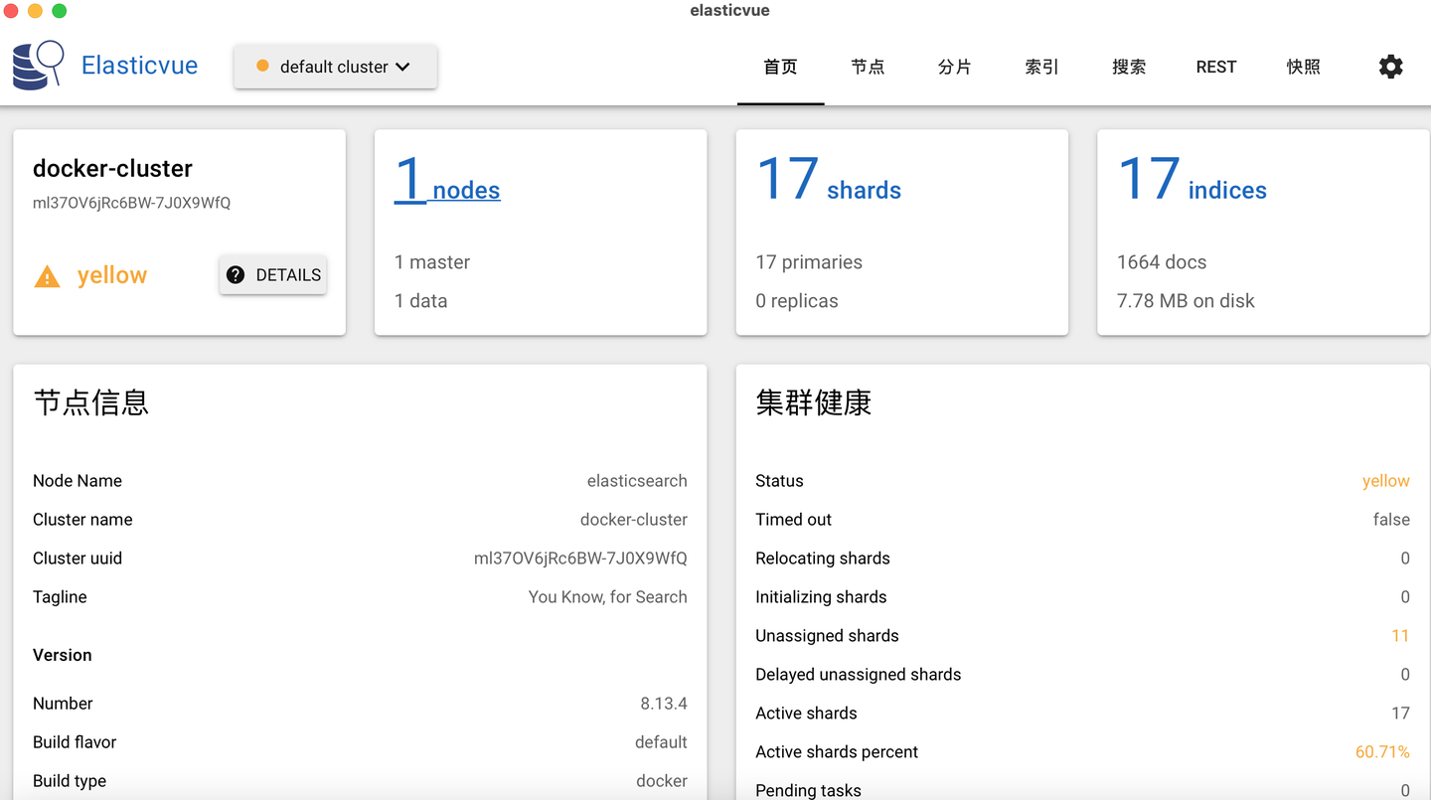Follow the "1 nodes" link

[x=446, y=183]
